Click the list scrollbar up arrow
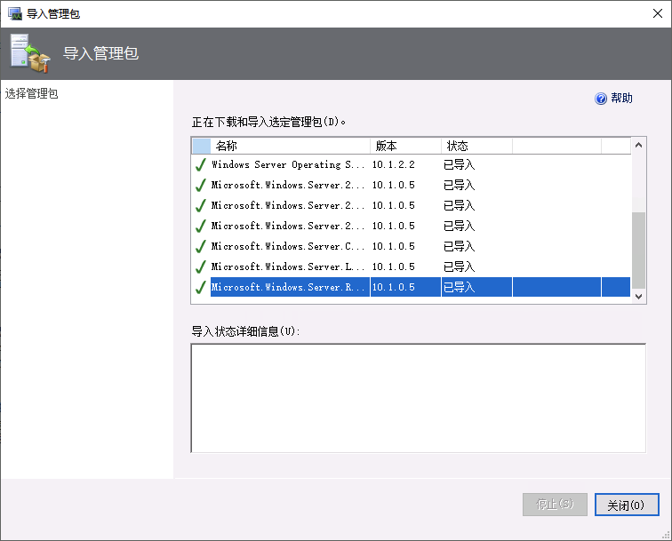The image size is (672, 541). coord(638,145)
